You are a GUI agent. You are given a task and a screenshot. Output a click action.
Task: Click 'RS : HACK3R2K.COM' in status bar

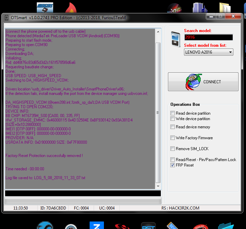click(180, 208)
